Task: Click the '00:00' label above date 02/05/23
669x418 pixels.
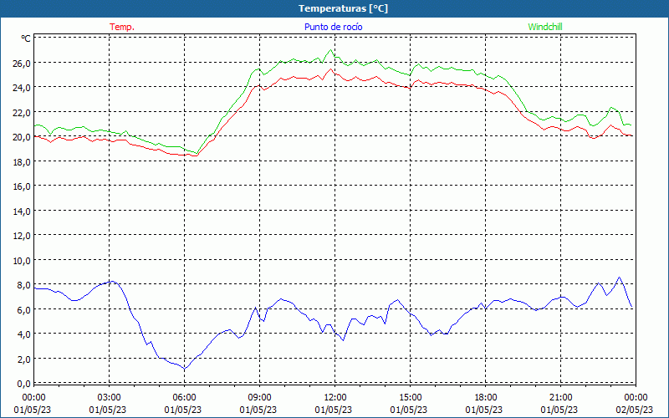Action: pos(636,398)
